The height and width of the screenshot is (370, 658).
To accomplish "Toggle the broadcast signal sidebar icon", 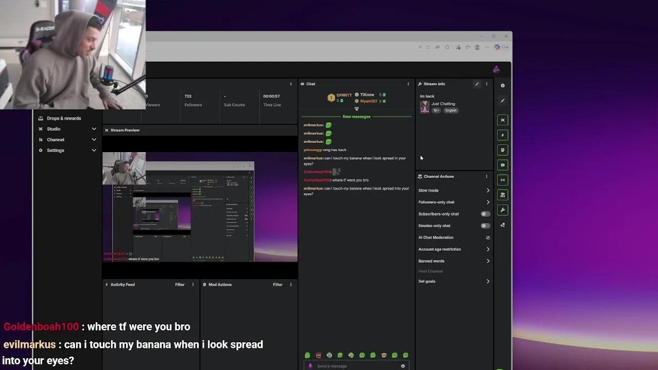I will (x=503, y=180).
